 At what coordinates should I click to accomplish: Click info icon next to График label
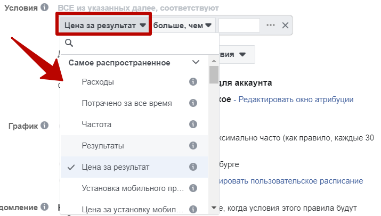tap(44, 126)
